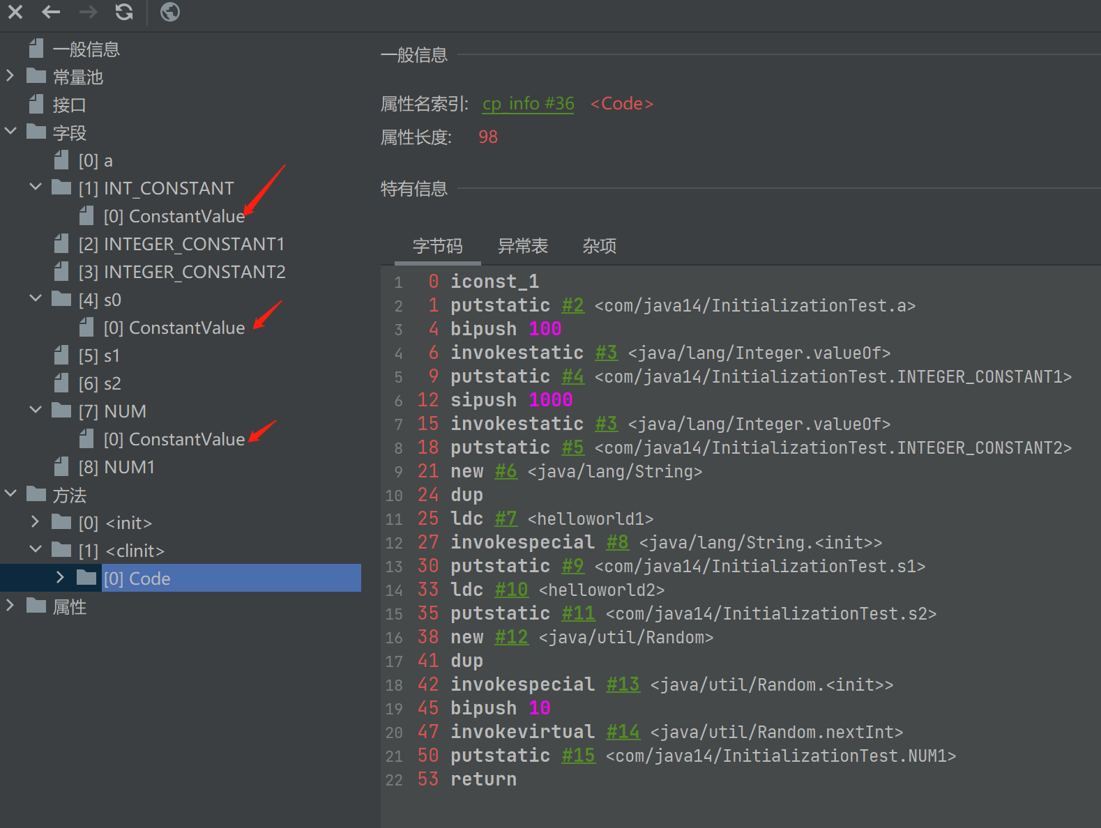Select the NUM1 field item
Viewport: 1101px width, 828px height.
coord(116,467)
